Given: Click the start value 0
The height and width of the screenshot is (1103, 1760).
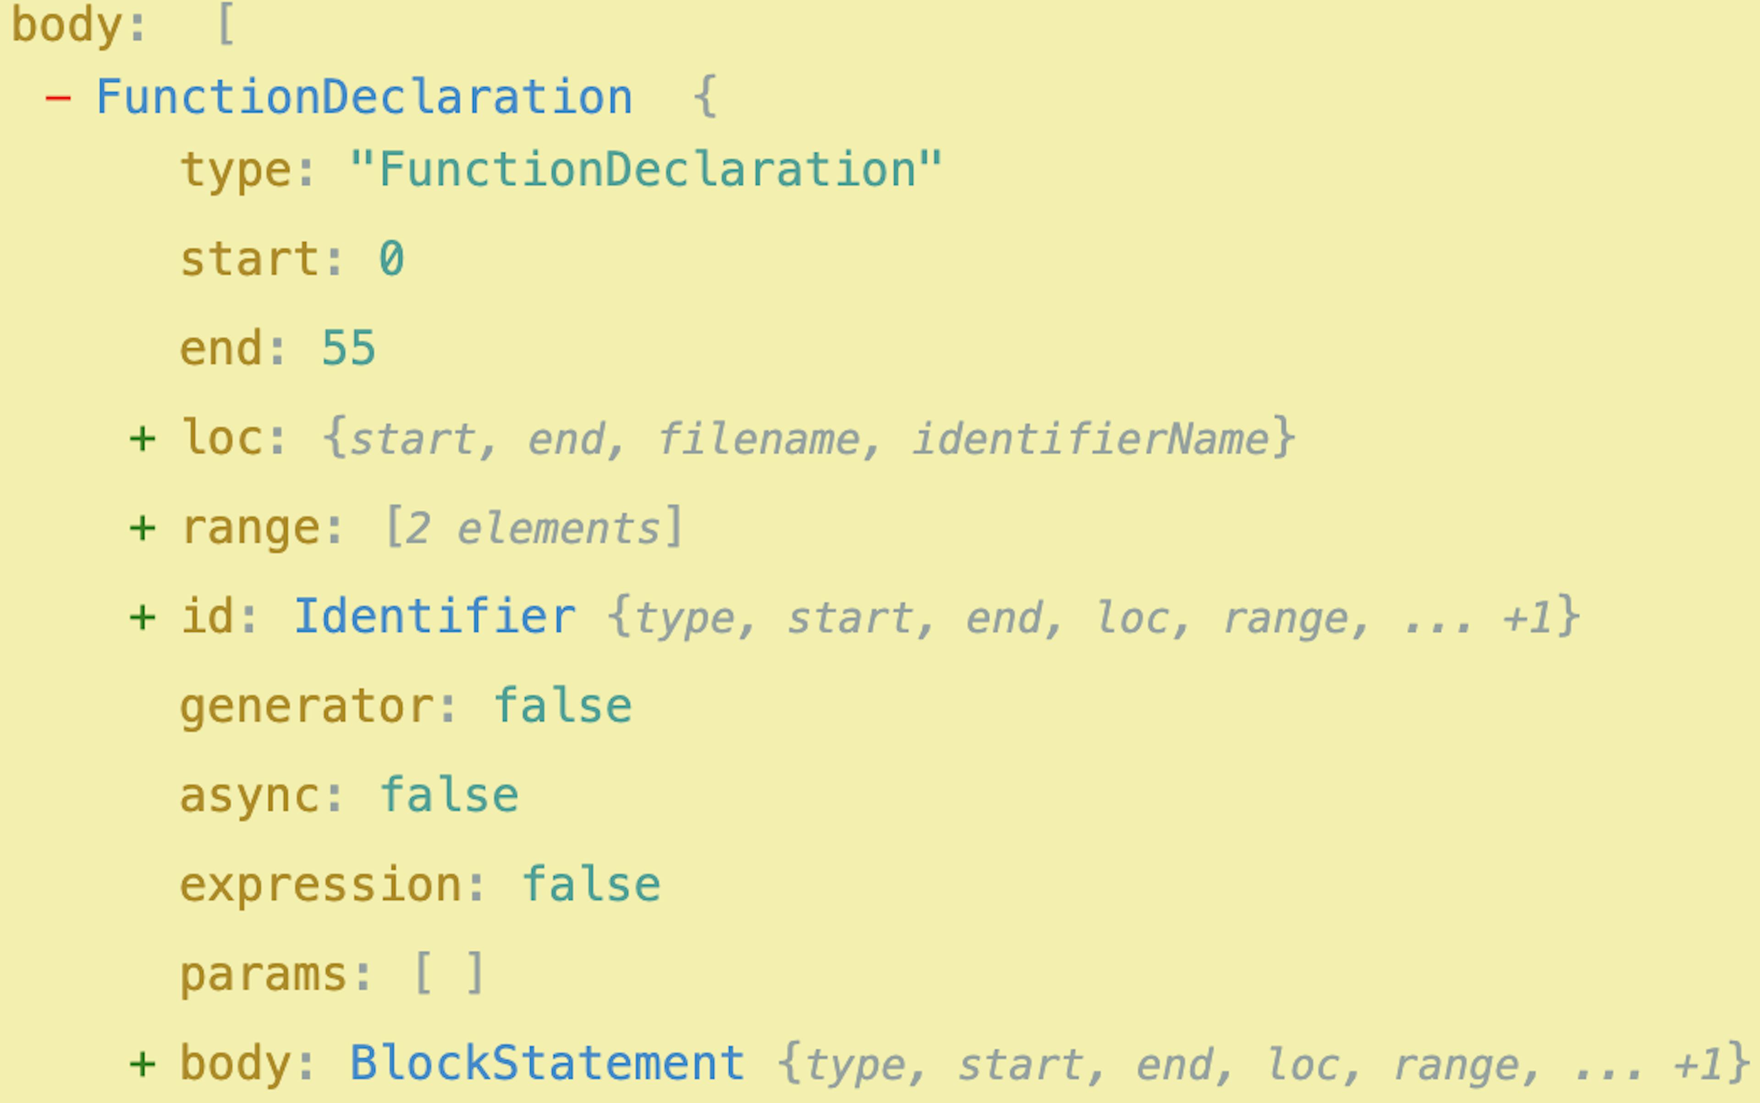Looking at the screenshot, I should point(392,259).
